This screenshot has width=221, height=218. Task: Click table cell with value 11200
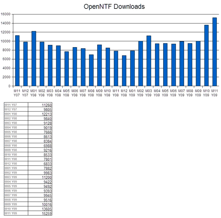click(40, 177)
